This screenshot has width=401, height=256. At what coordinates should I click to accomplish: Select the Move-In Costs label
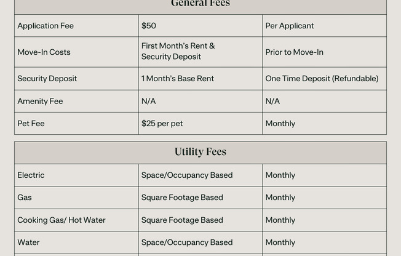tap(44, 52)
